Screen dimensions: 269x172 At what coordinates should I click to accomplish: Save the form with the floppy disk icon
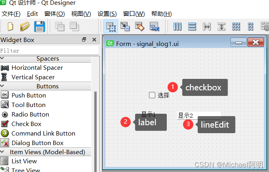point(40,27)
